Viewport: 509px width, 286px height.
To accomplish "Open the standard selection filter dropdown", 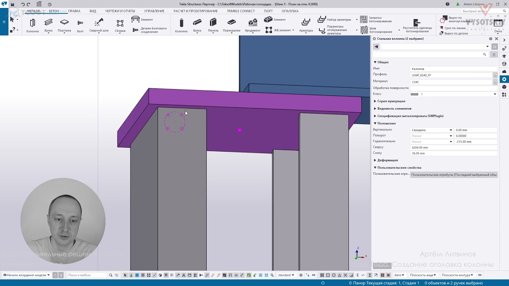I will pos(286,275).
